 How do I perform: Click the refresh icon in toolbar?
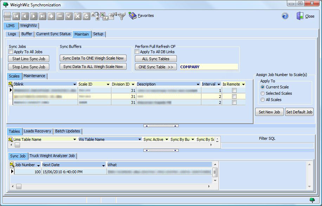86,16
